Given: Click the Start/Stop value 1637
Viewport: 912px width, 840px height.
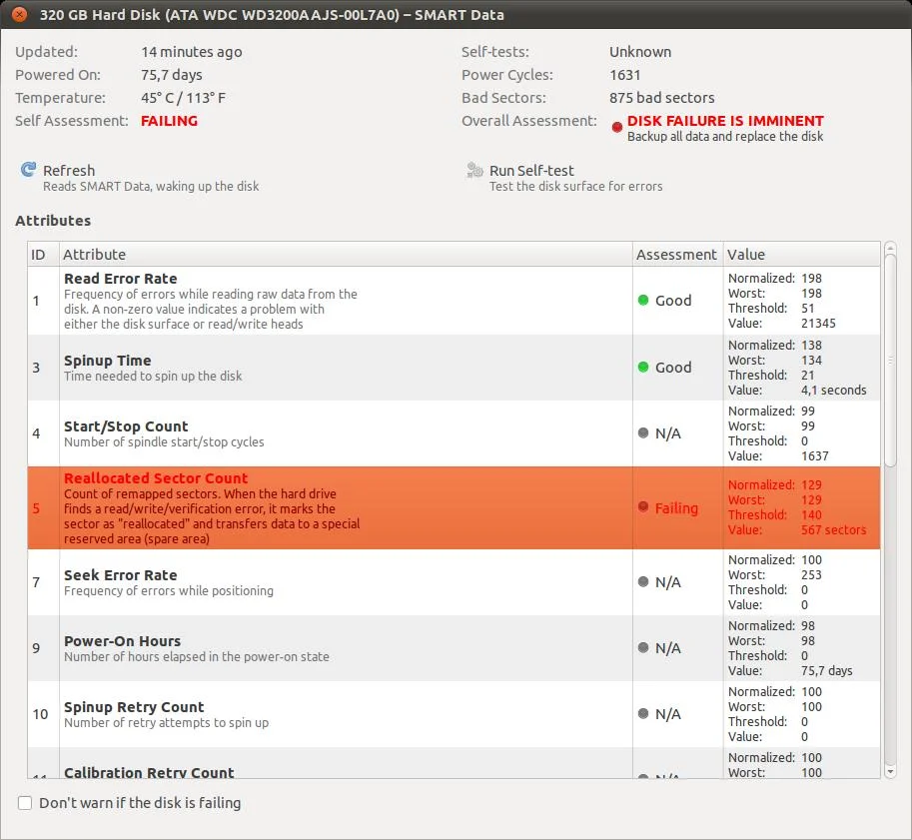Looking at the screenshot, I should [815, 456].
